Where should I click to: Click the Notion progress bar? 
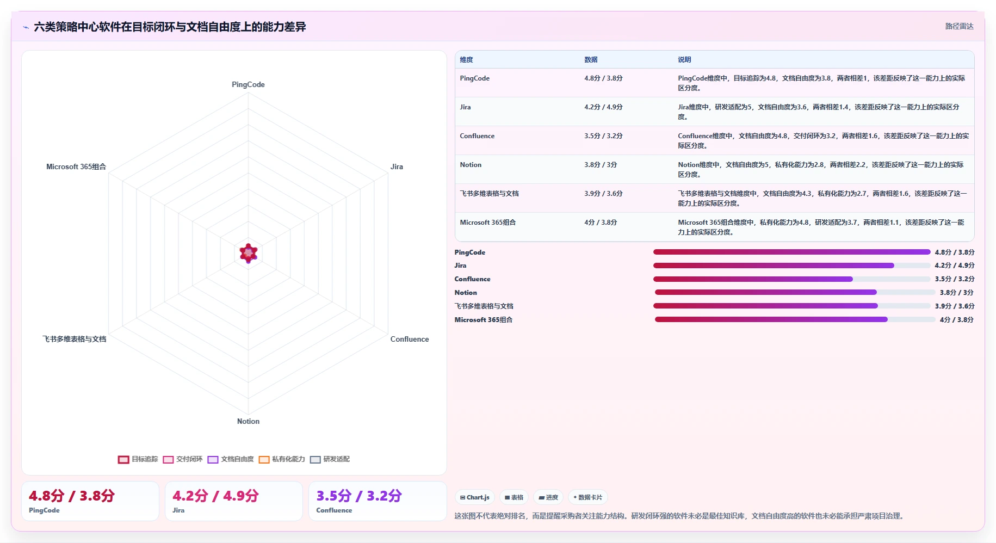(x=795, y=292)
